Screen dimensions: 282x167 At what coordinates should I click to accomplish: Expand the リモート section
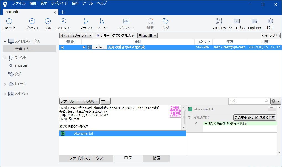click(5, 84)
